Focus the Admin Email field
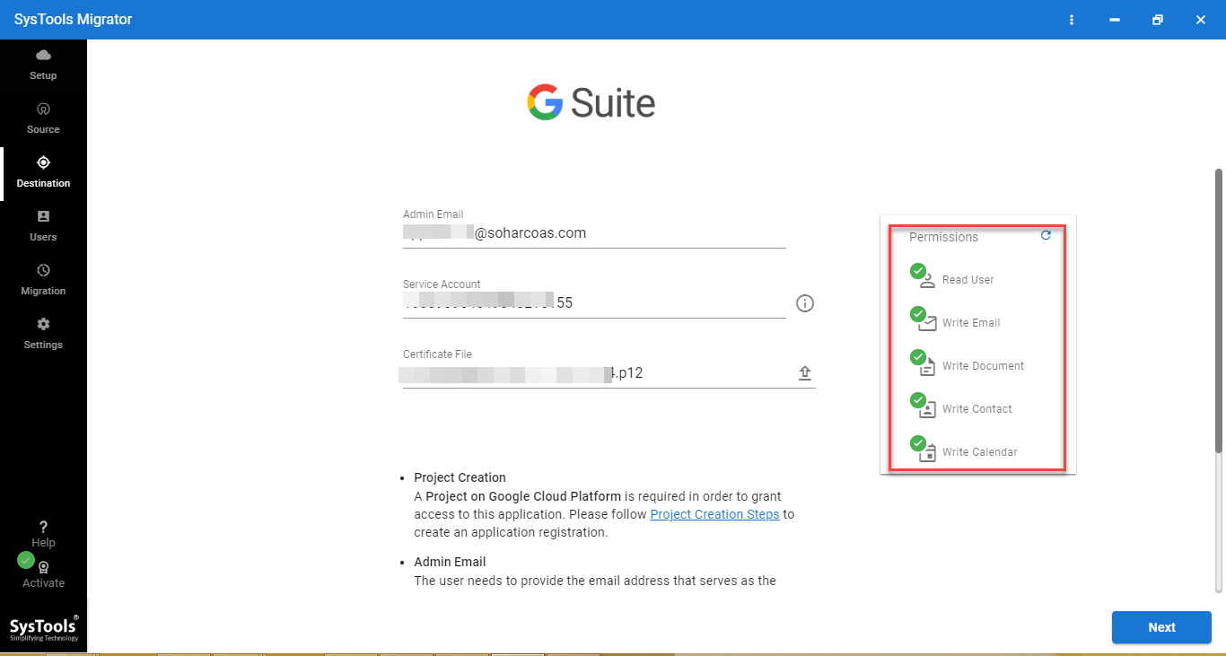 (594, 233)
